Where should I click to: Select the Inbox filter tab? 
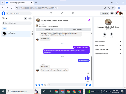(x=4, y=28)
